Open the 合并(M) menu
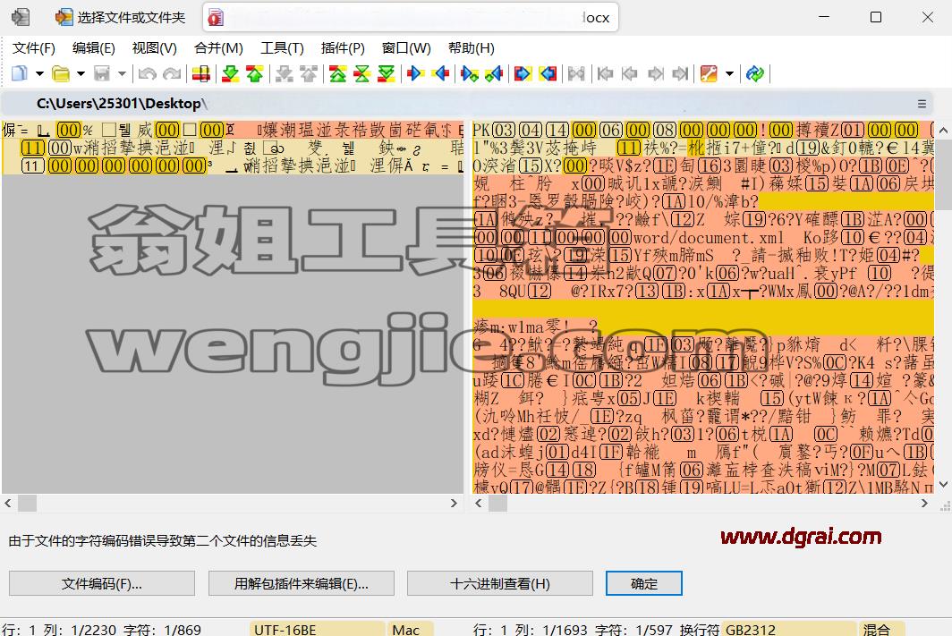The height and width of the screenshot is (636, 952). pyautogui.click(x=218, y=48)
